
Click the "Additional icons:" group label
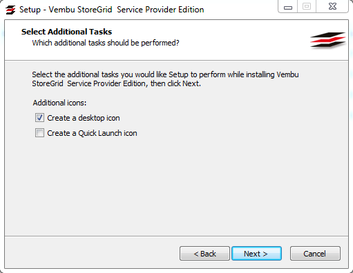click(59, 103)
